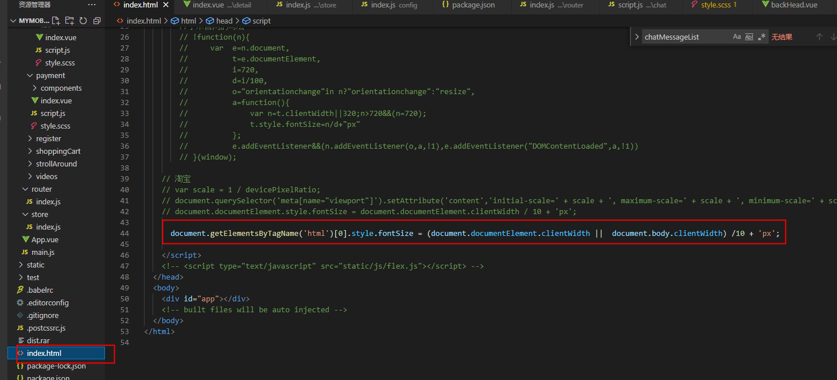Image resolution: width=837 pixels, height=380 pixels.
Task: Close the index.html editor tab
Action: (166, 5)
